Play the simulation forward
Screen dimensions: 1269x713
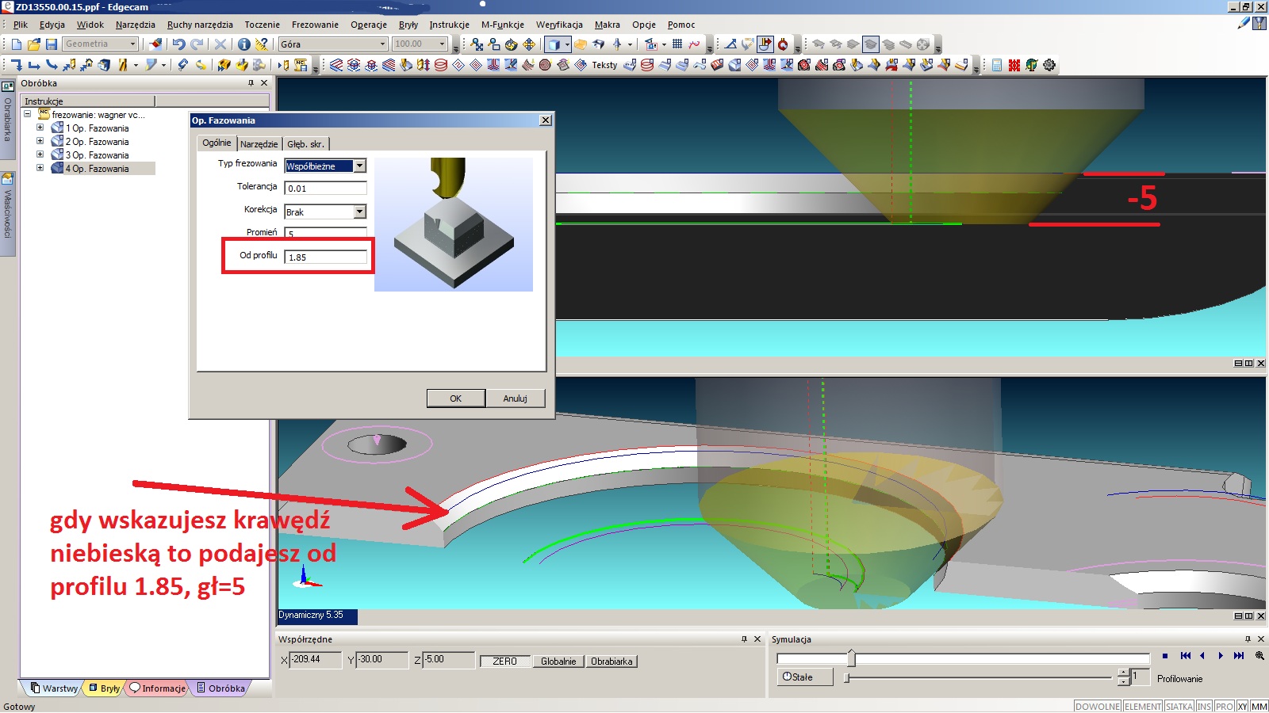pyautogui.click(x=1221, y=656)
